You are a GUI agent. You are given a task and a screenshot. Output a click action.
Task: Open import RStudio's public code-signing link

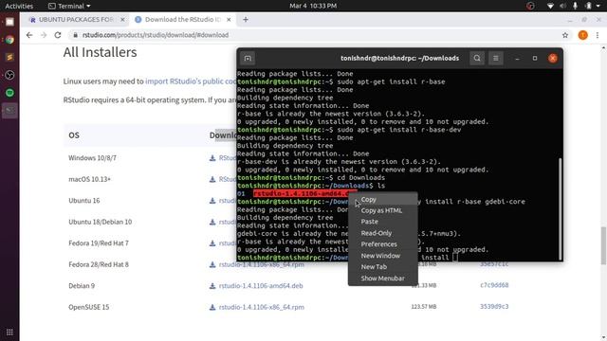tap(191, 81)
